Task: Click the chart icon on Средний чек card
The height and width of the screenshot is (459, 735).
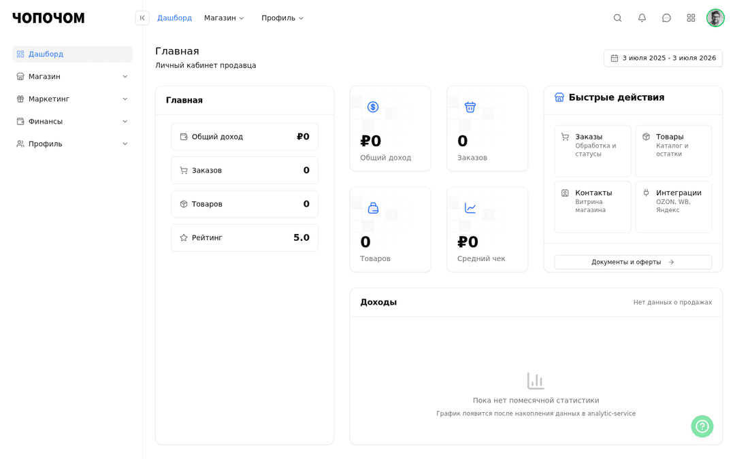Action: click(x=470, y=208)
